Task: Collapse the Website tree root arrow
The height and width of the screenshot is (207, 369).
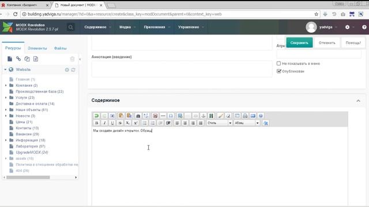Action: coord(5,70)
